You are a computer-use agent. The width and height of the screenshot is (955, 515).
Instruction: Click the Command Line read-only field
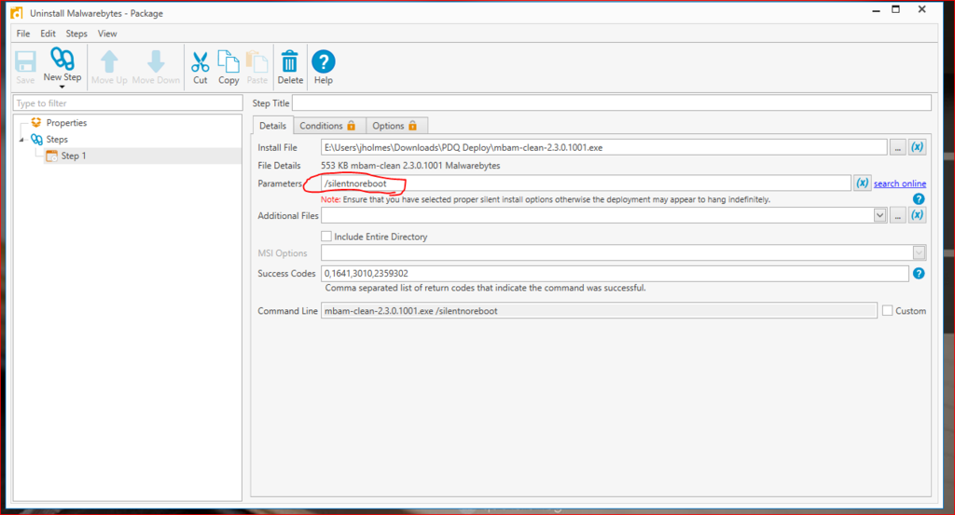[600, 311]
